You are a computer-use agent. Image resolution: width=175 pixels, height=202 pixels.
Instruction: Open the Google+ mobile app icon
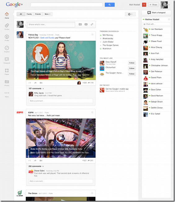[102, 90]
